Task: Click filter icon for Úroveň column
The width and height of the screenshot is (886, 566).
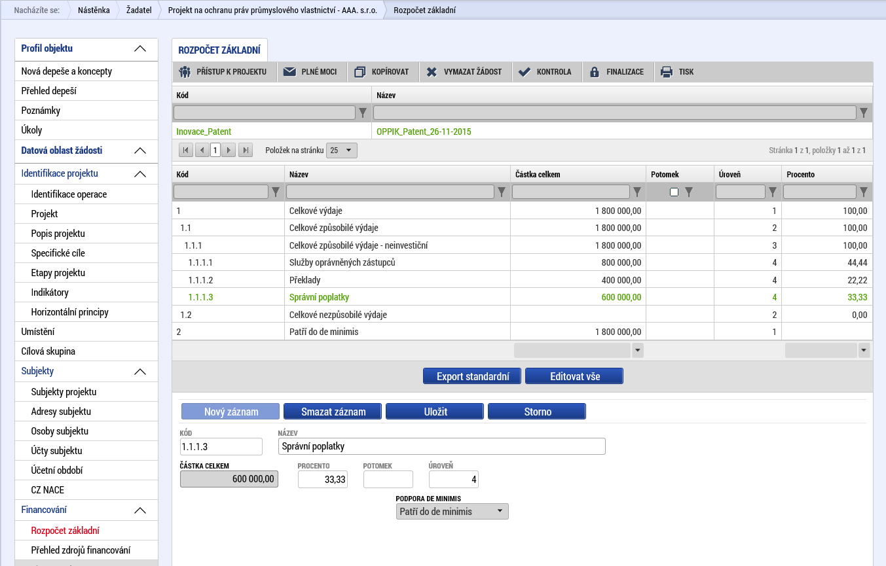Action: click(773, 192)
